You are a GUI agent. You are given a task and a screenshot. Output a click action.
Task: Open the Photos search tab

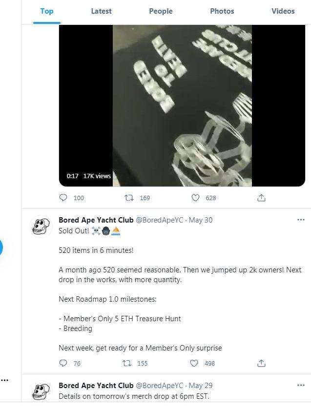pos(222,11)
